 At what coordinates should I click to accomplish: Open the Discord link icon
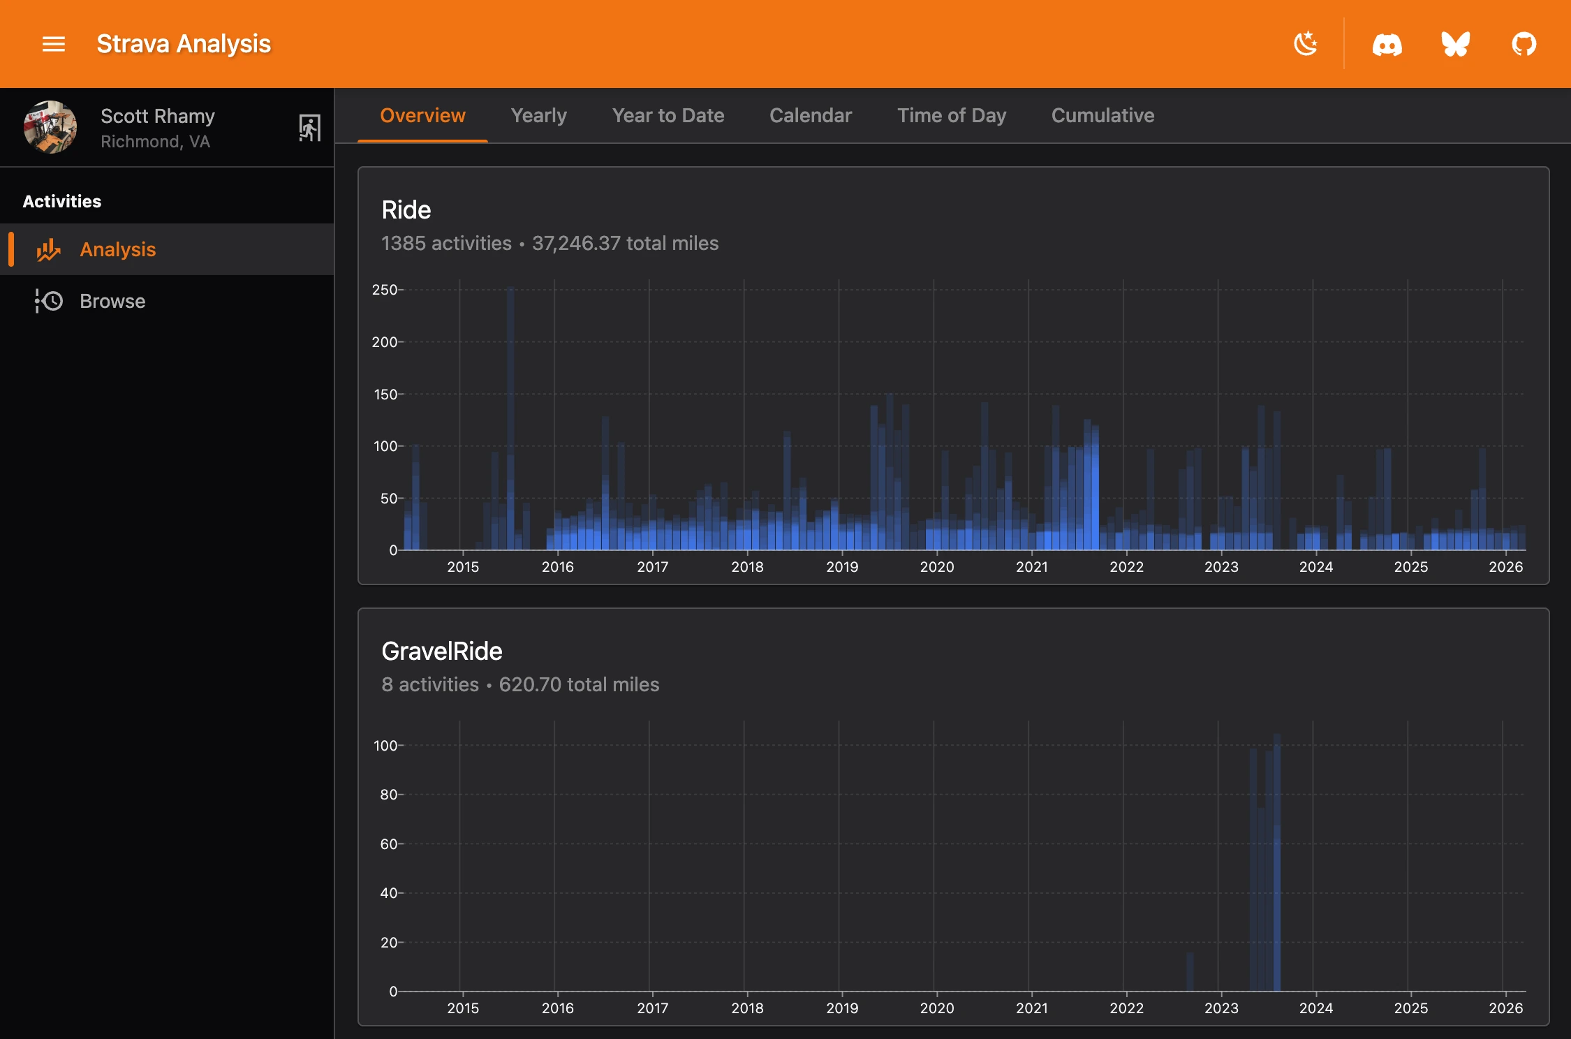point(1387,45)
